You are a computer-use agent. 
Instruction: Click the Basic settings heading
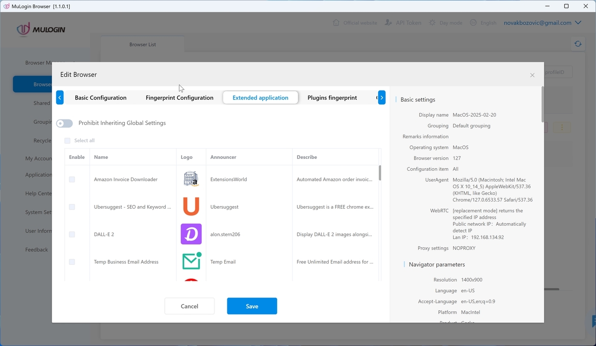[x=418, y=99]
